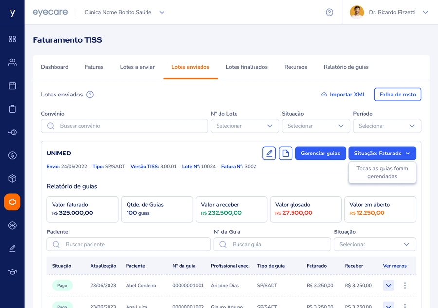Switch to the Lotes finalizados tab

coord(246,67)
